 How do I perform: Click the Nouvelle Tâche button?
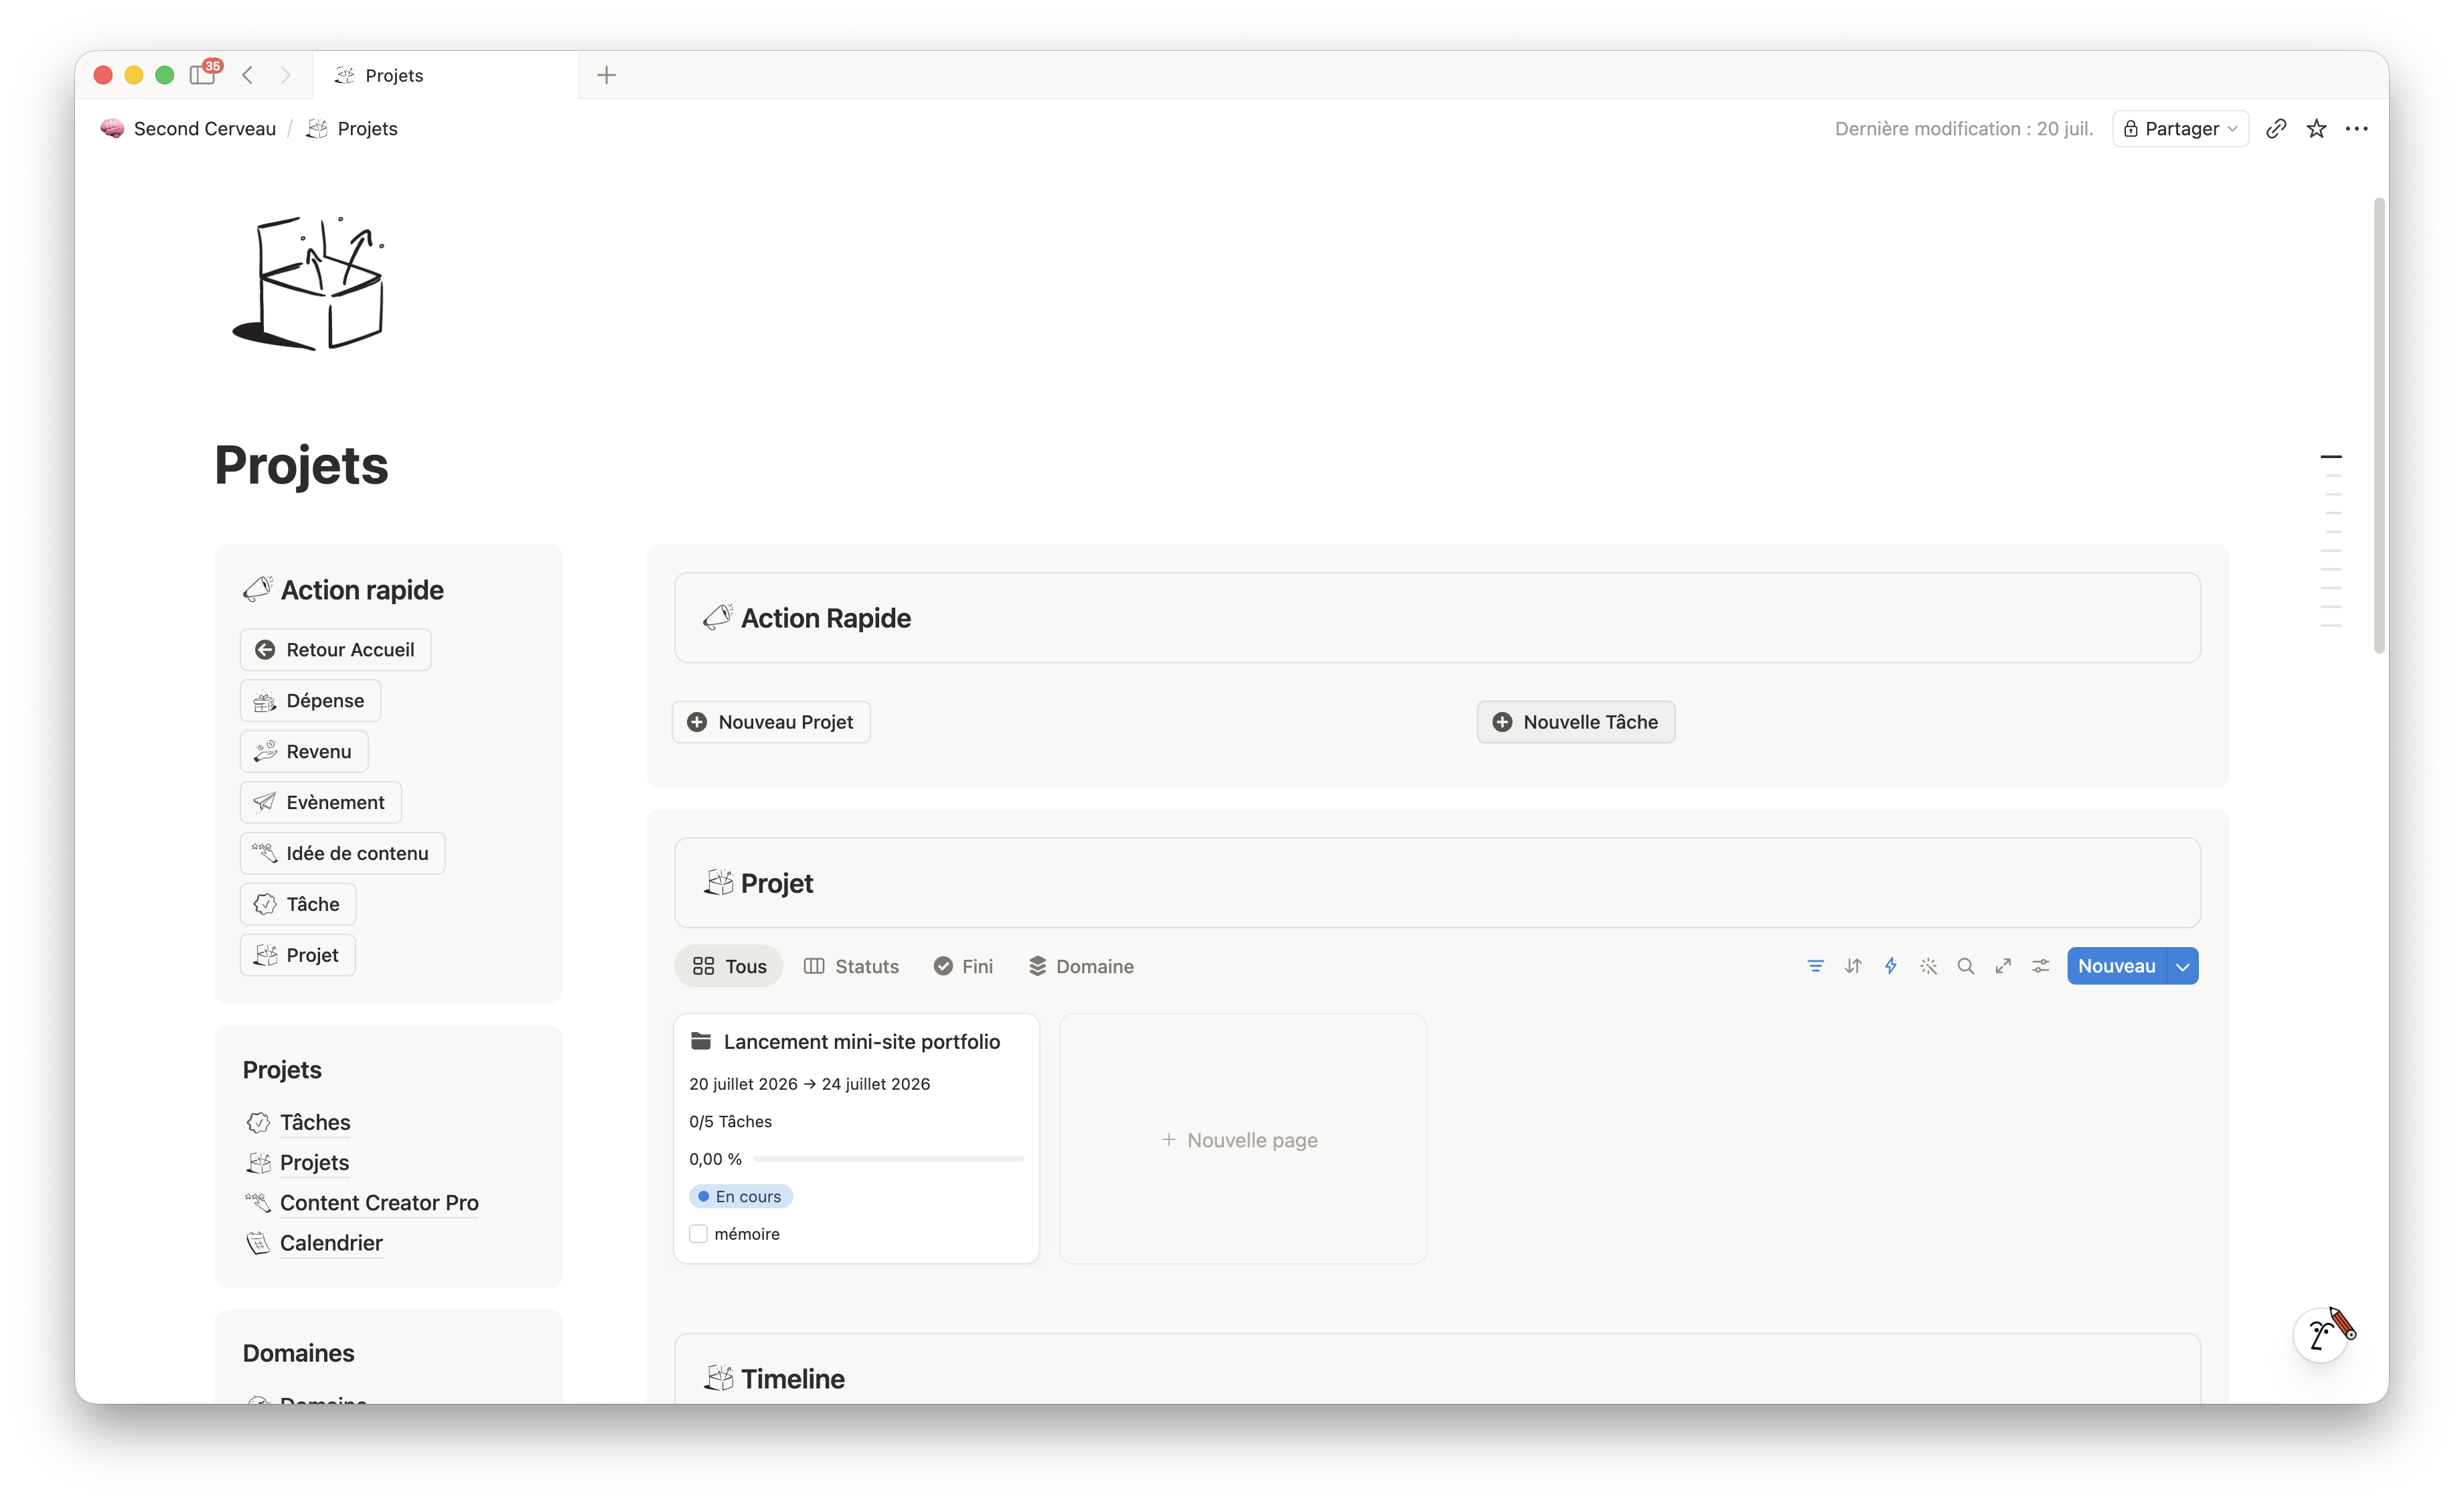coord(1576,722)
